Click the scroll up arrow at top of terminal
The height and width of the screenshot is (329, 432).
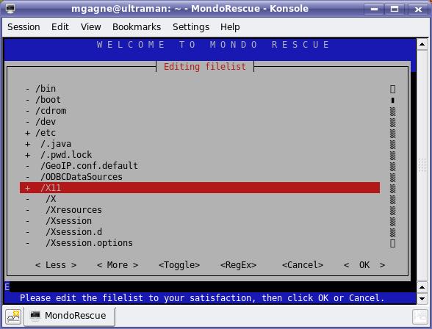click(422, 44)
